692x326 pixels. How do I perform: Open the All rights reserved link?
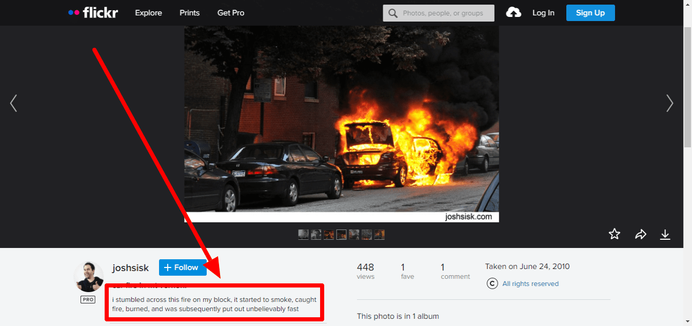pos(530,283)
